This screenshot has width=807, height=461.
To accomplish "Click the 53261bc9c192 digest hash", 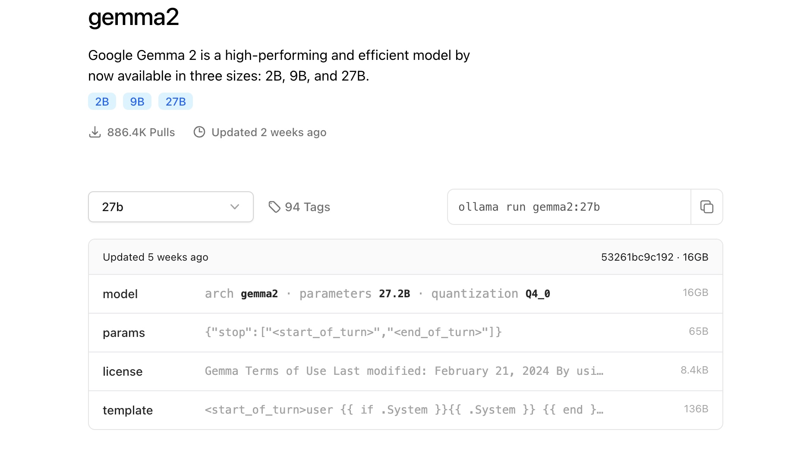I will point(637,257).
